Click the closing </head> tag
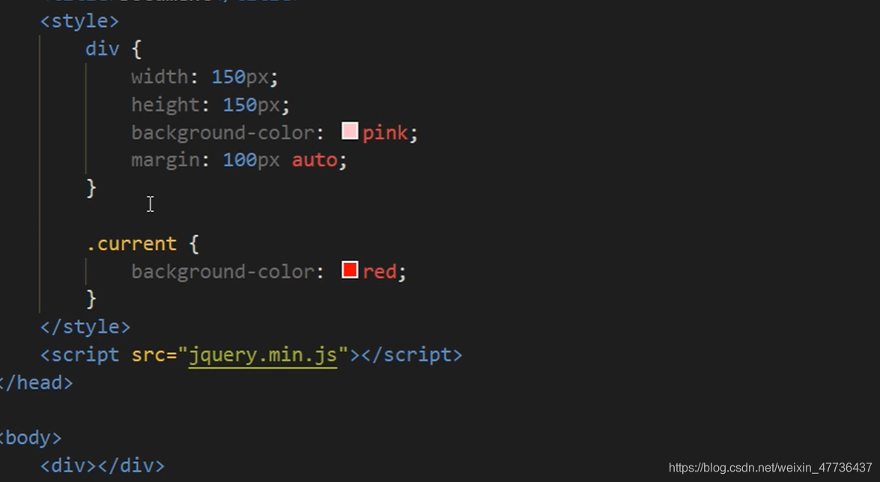The image size is (880, 482). [x=36, y=382]
